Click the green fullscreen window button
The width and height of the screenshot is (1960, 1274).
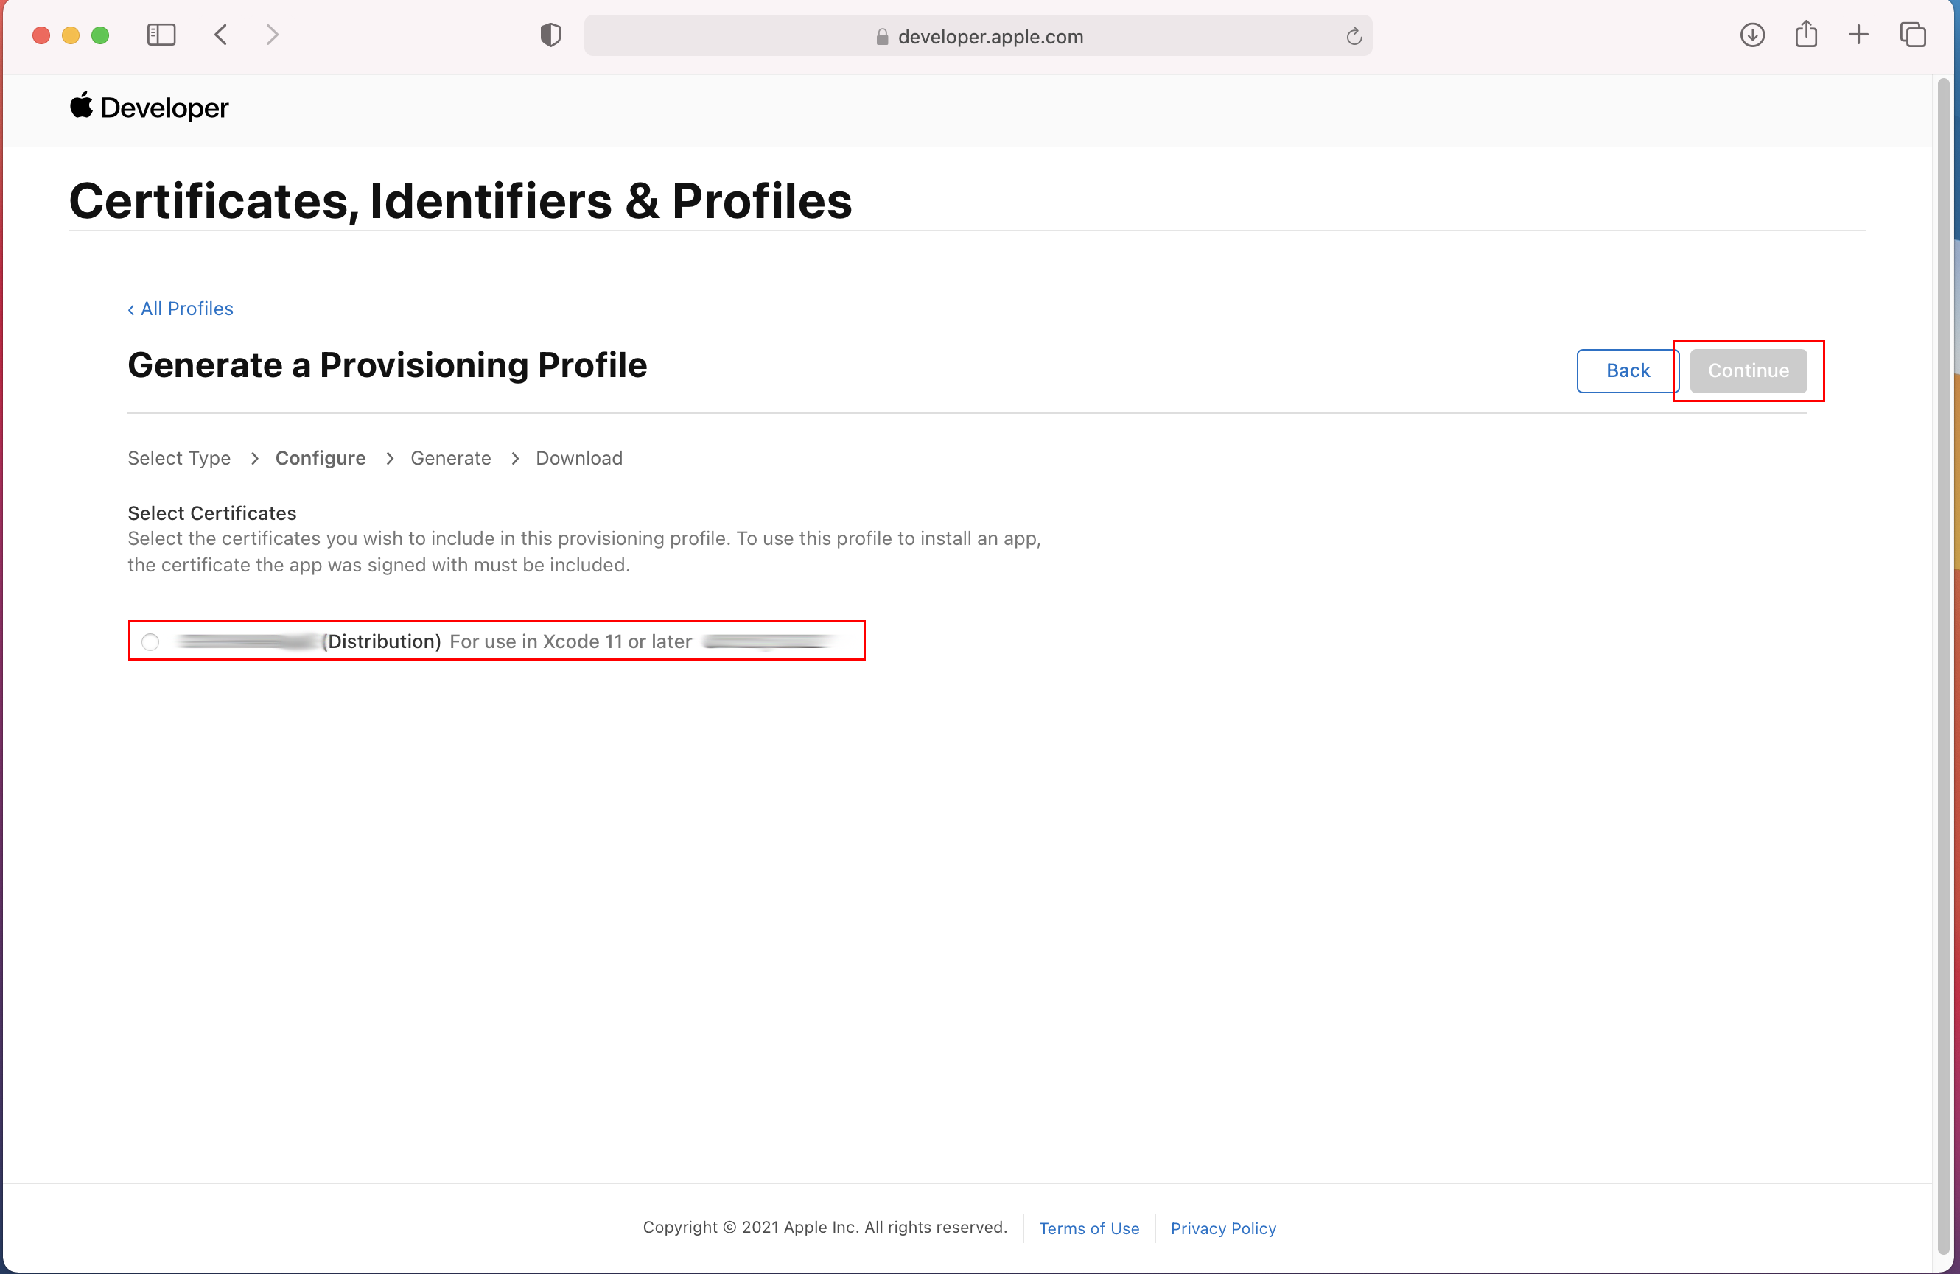(100, 35)
